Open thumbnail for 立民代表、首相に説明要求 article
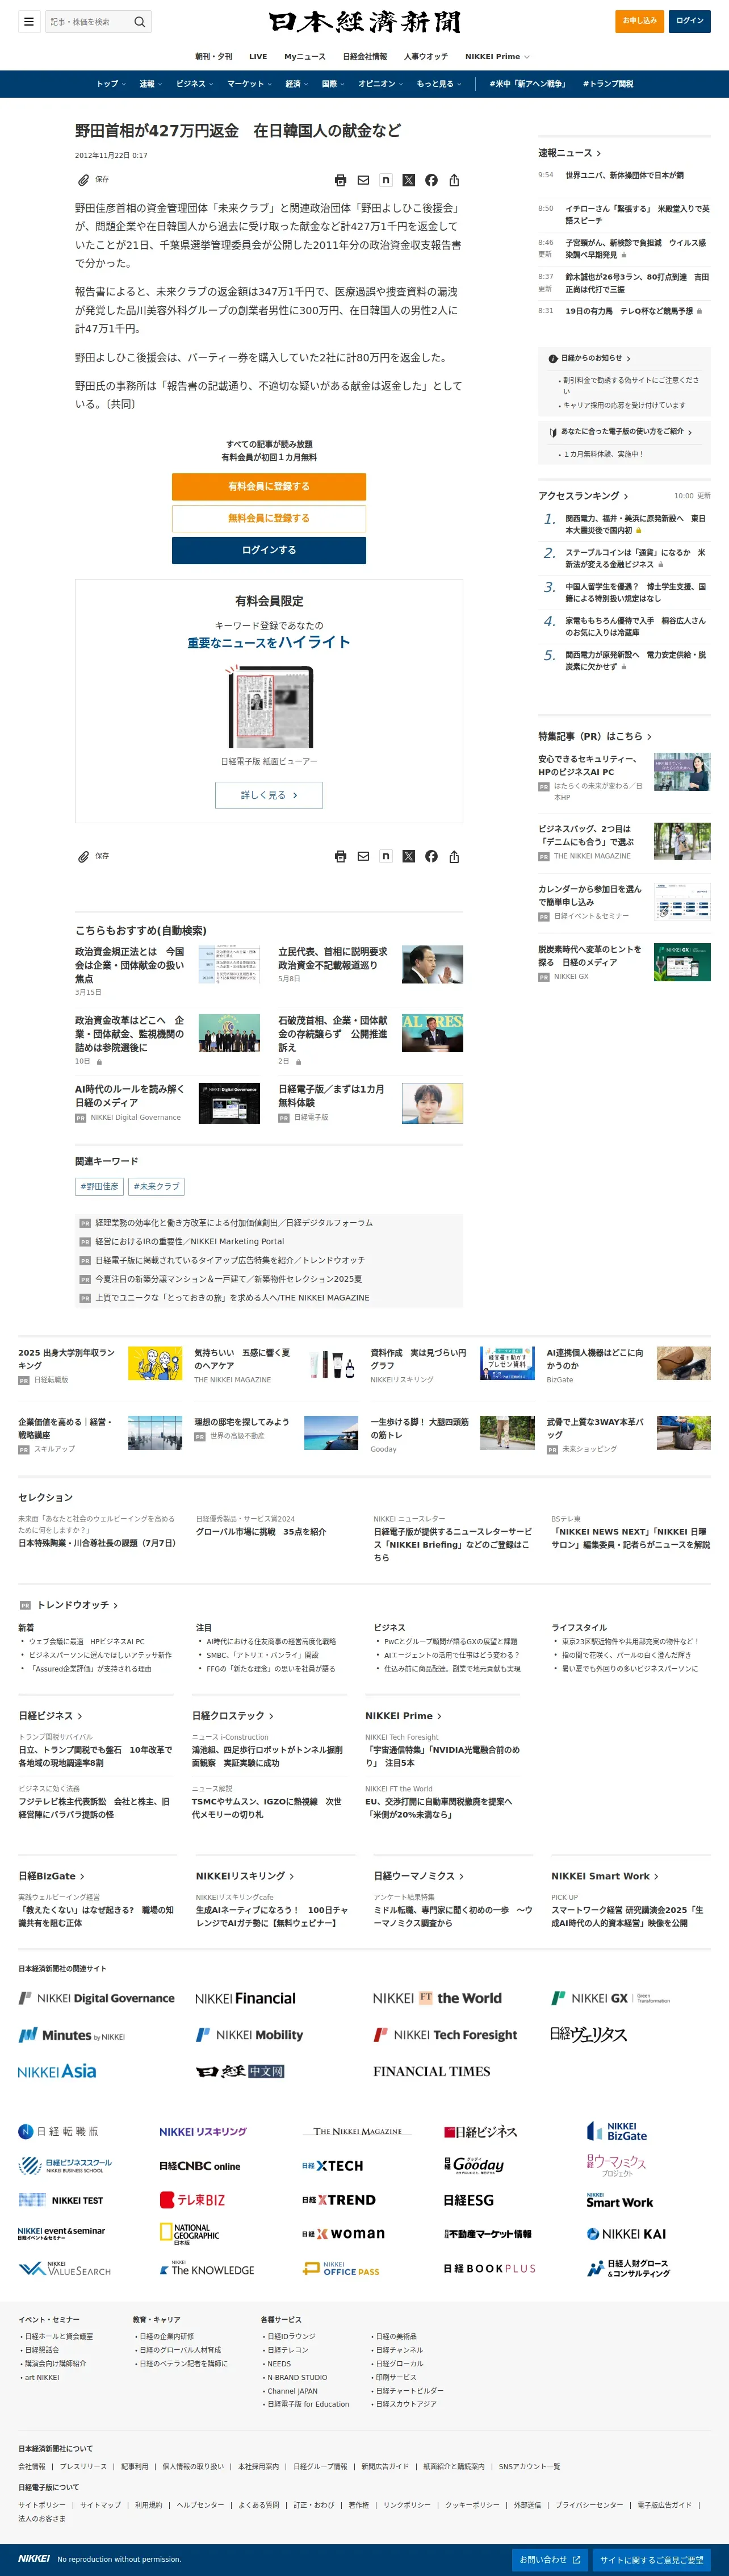This screenshot has width=729, height=2576. point(433,965)
